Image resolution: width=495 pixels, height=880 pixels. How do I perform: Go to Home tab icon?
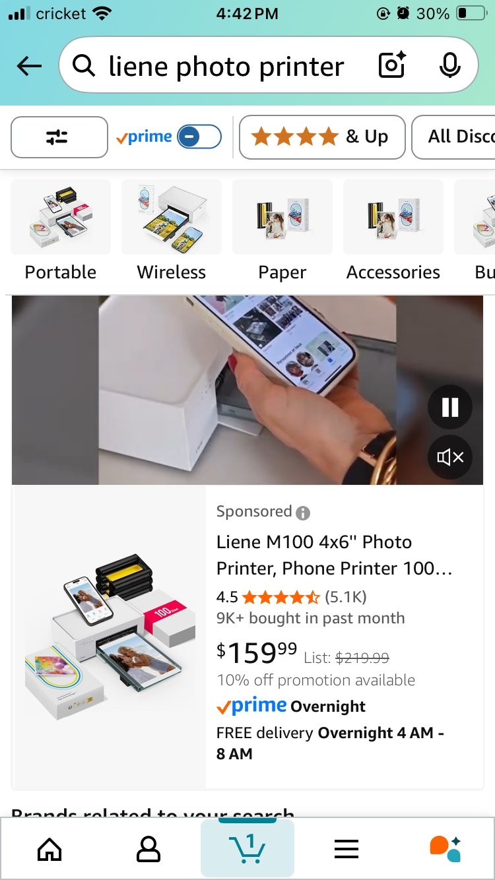49,850
